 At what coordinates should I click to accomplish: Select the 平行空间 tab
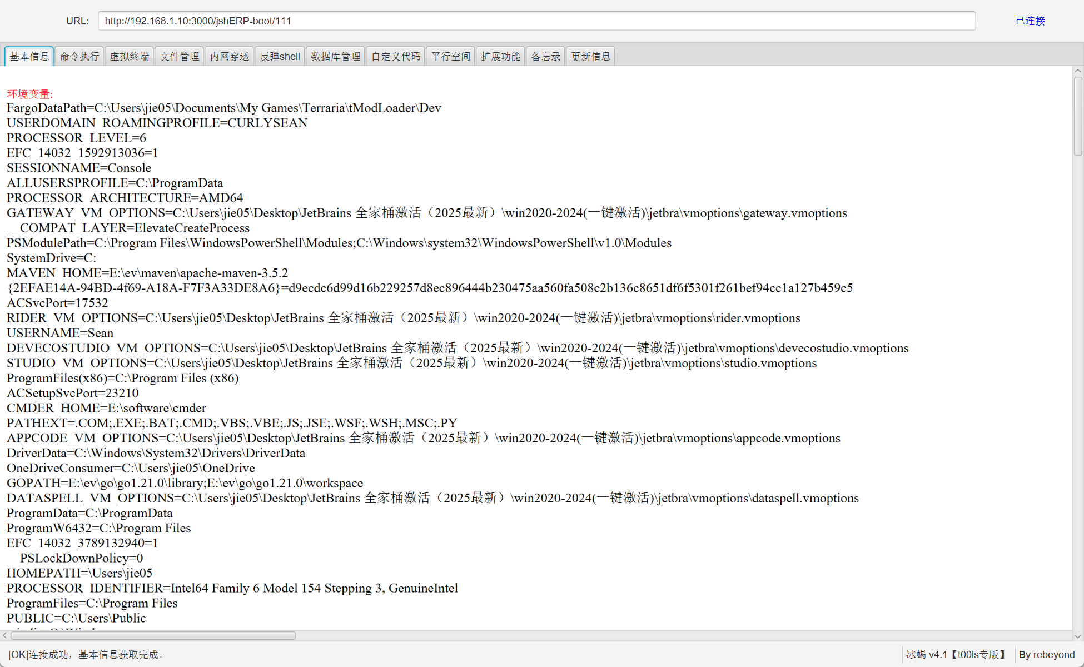click(450, 57)
